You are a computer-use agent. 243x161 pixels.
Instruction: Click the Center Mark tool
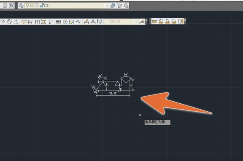65,22
